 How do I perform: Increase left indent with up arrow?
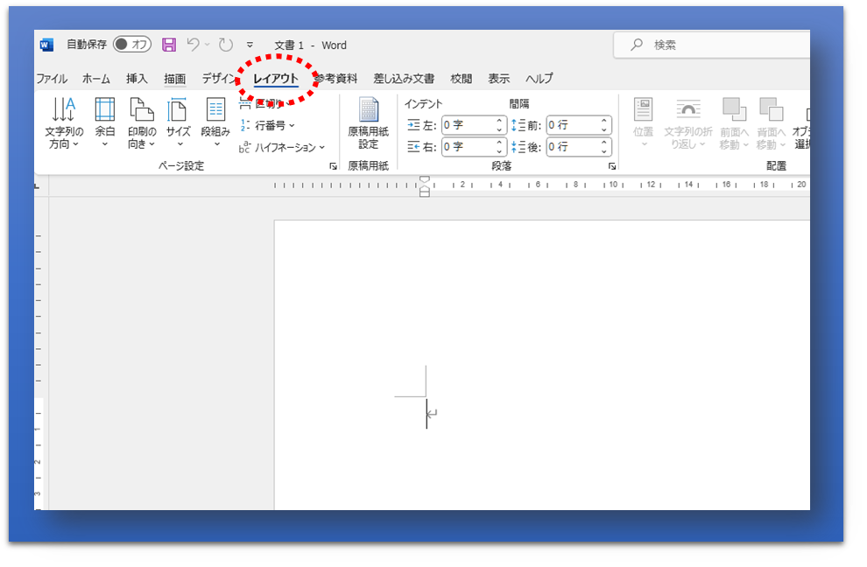pos(499,121)
